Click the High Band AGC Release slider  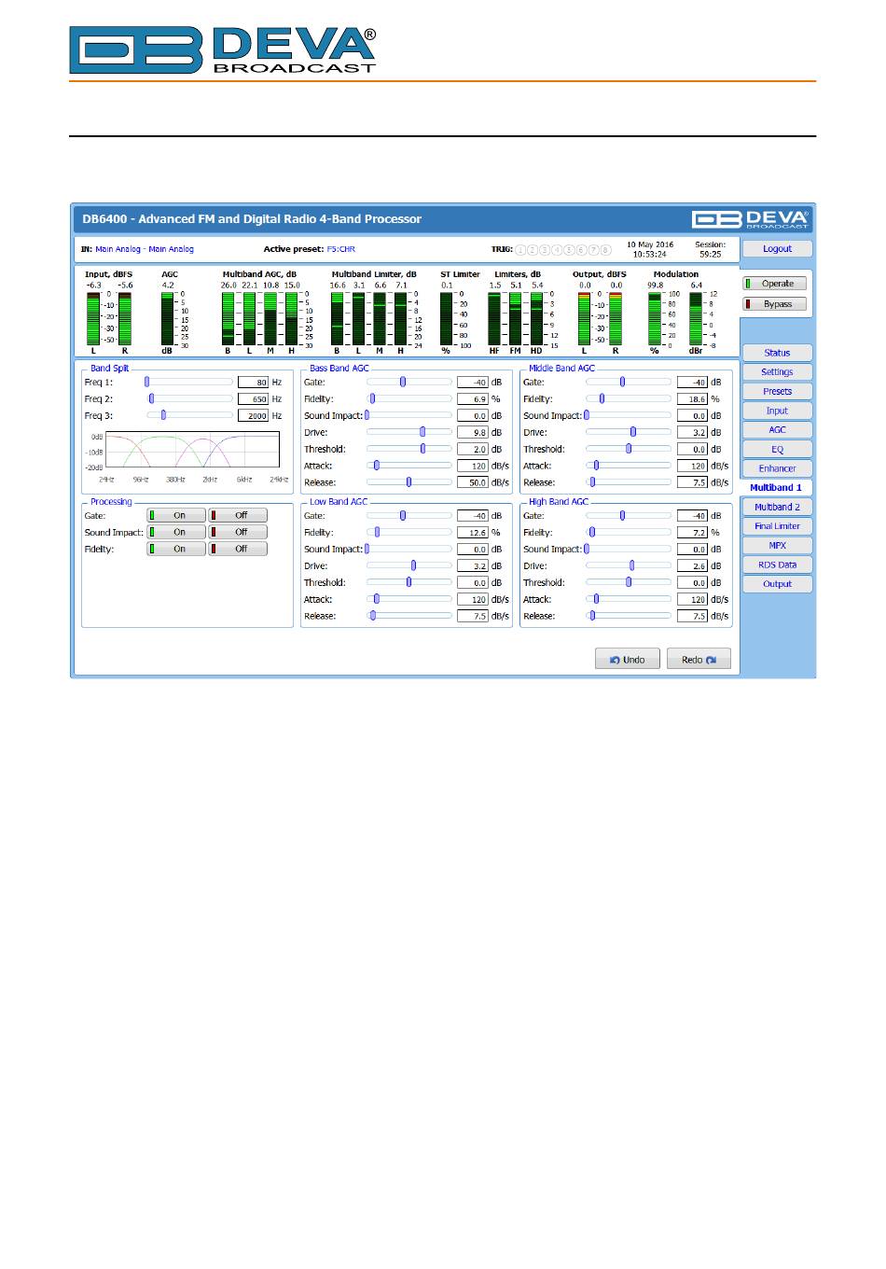[628, 616]
